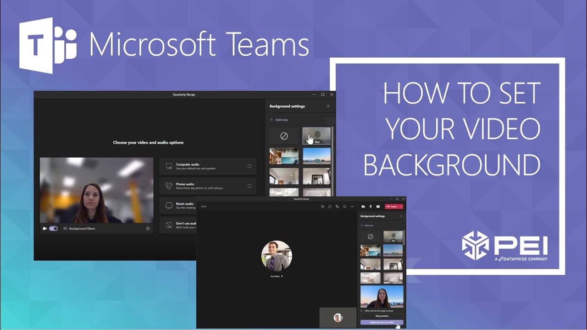Click the self-view avatar tile in meeting window
This screenshot has height=330, width=587.
tap(338, 317)
